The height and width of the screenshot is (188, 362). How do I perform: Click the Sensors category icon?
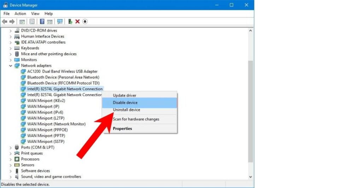coord(17,165)
